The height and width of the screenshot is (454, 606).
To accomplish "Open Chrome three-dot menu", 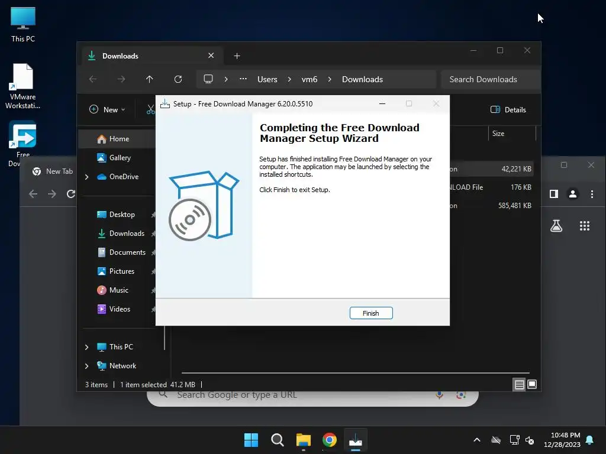I will (x=592, y=194).
